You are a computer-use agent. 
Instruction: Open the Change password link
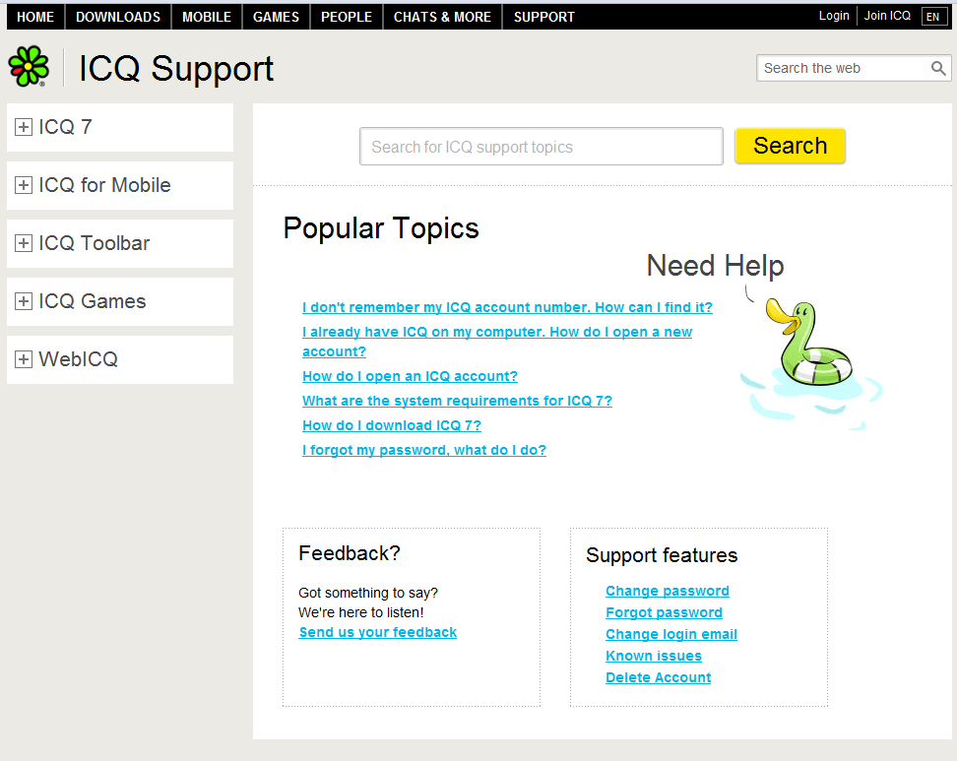[x=668, y=591]
